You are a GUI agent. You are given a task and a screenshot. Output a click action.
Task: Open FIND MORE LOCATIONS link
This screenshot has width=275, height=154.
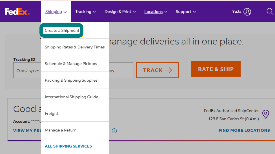[244, 130]
